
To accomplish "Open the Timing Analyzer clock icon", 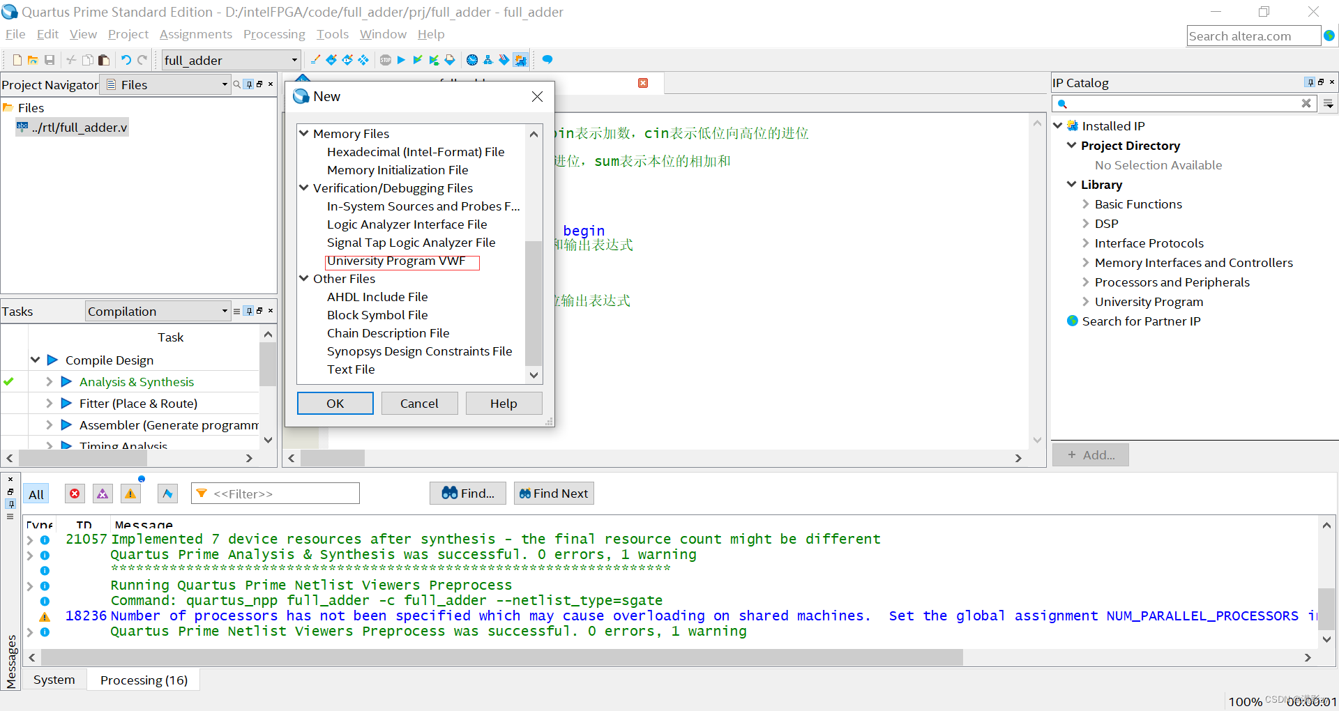I will pyautogui.click(x=472, y=60).
